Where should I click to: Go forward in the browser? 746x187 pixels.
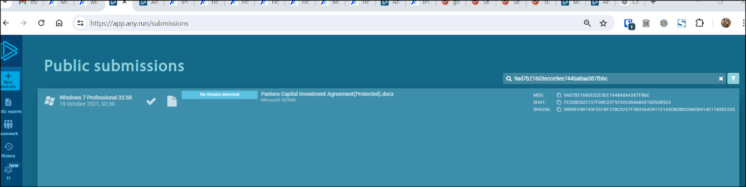pyautogui.click(x=23, y=23)
